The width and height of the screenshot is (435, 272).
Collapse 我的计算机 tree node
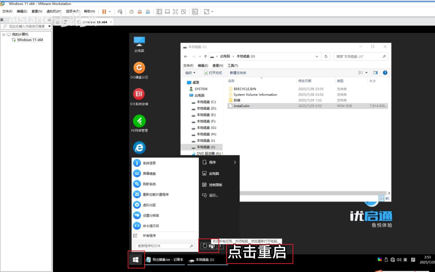coord(4,34)
